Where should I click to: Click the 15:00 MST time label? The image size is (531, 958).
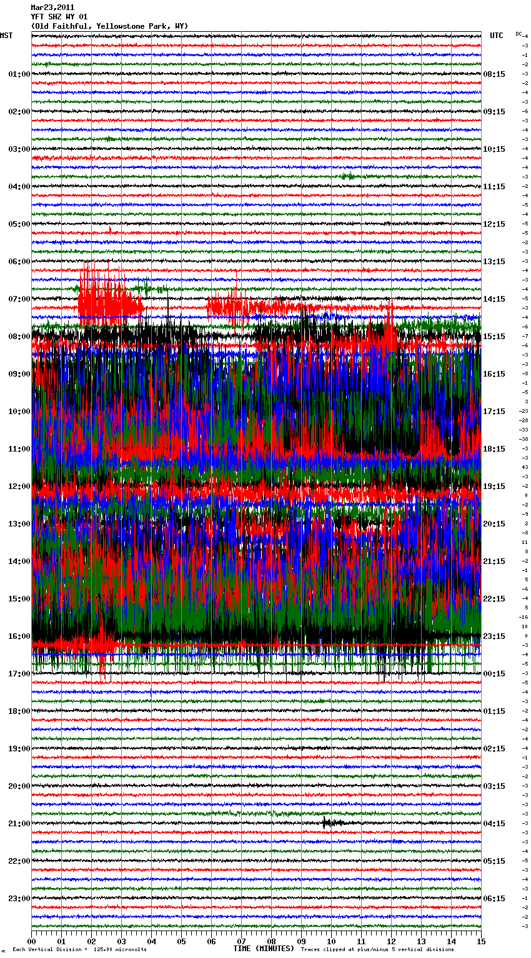point(19,599)
